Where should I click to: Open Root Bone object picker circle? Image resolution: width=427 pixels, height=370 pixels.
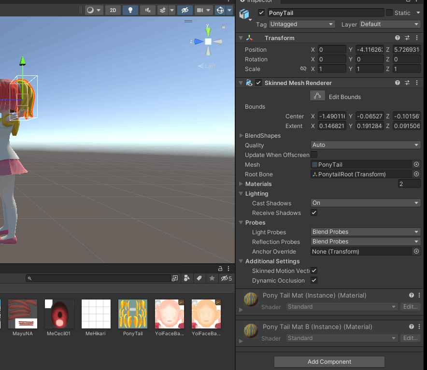[416, 174]
